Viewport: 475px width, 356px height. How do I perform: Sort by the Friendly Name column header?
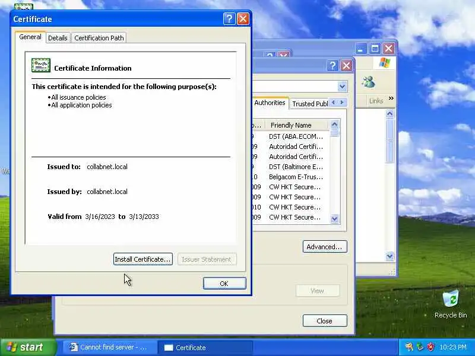[296, 125]
